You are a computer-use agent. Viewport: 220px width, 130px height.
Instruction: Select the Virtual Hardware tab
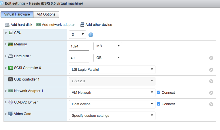coord(17,14)
